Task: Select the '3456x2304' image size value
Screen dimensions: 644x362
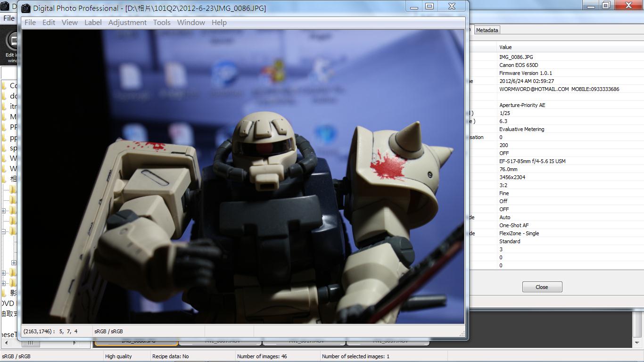Action: pos(512,177)
